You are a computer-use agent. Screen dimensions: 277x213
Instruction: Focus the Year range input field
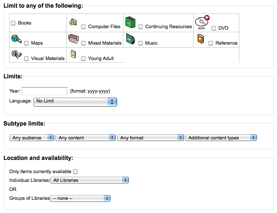[x=44, y=91]
